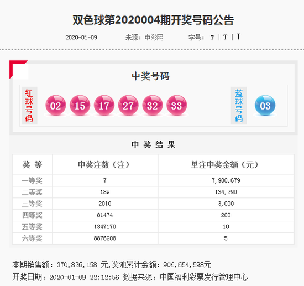Viewport: 304px width, 286px height.
Task: Click the 四等奖 row label
Action: tap(32, 215)
